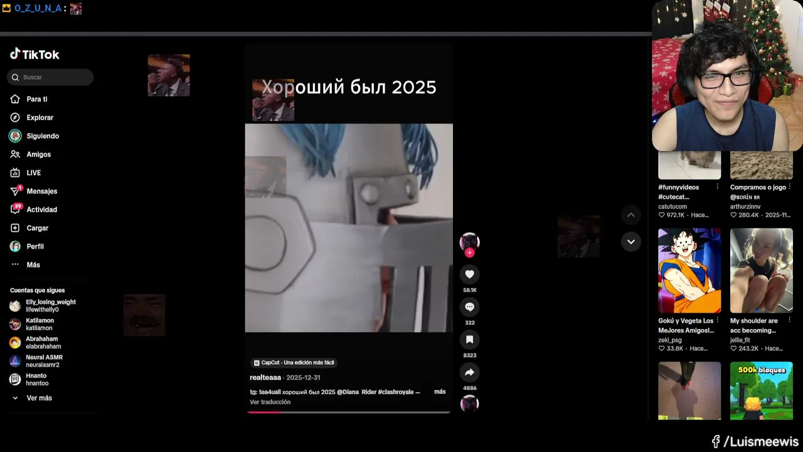This screenshot has width=803, height=452.
Task: Open the 500k bloques video thumbnail
Action: 762,390
